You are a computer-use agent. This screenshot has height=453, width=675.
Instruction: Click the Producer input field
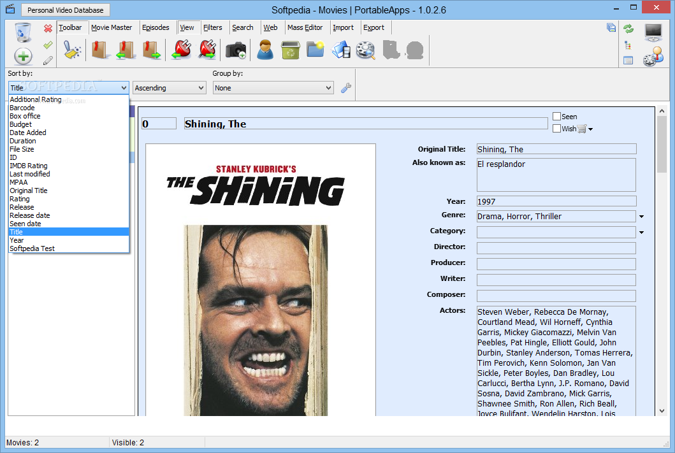point(556,264)
